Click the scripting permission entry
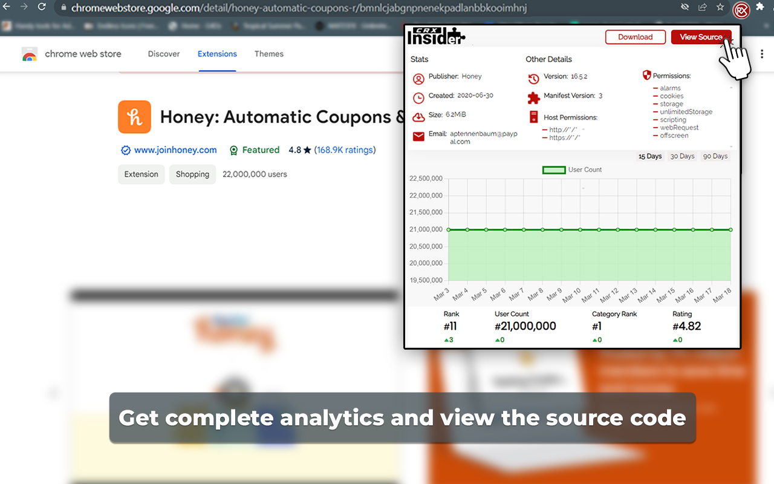The height and width of the screenshot is (484, 774). pos(673,120)
